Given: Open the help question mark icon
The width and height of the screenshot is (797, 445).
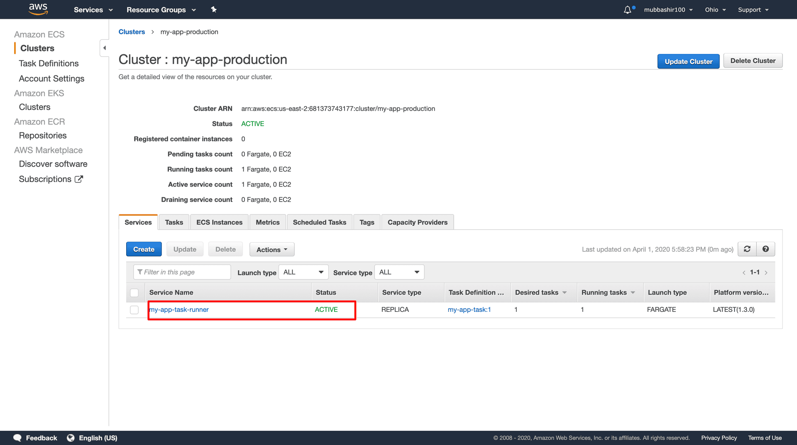Looking at the screenshot, I should click(766, 249).
